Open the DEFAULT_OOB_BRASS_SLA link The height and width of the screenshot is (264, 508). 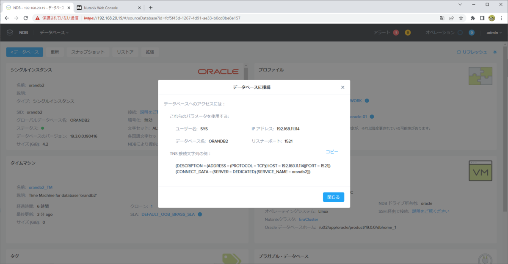pyautogui.click(x=168, y=214)
